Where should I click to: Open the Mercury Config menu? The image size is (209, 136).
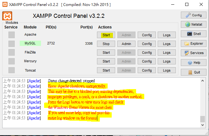click(x=147, y=61)
